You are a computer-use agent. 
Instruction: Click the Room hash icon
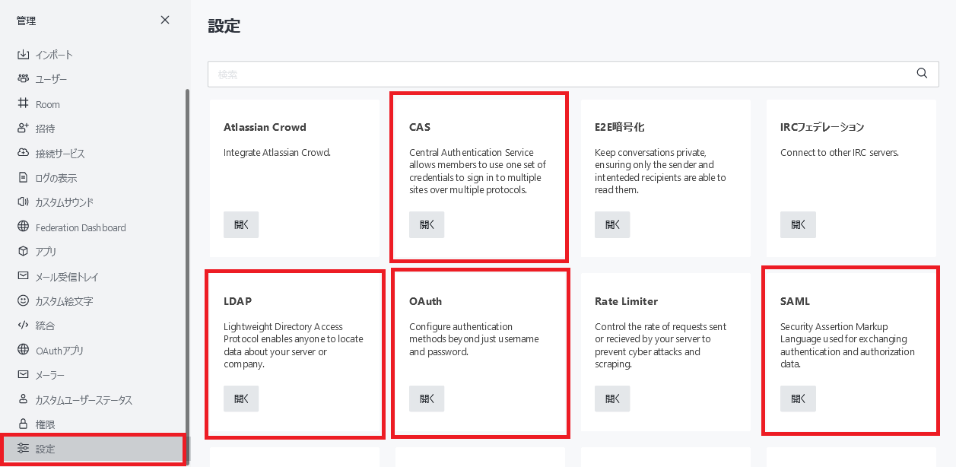(23, 104)
